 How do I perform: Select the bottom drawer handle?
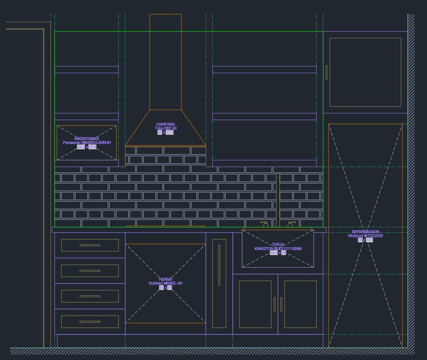pyautogui.click(x=90, y=322)
